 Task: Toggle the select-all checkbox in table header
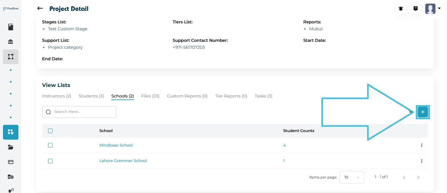50,131
